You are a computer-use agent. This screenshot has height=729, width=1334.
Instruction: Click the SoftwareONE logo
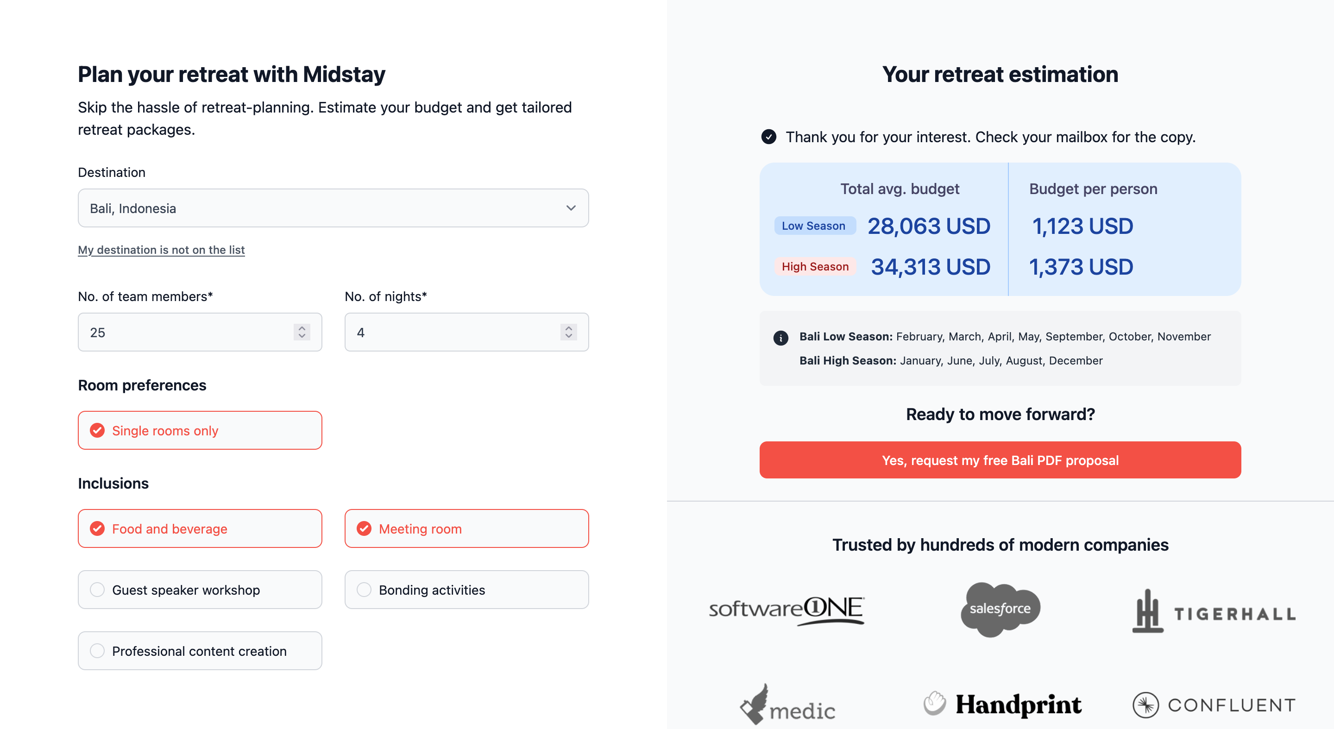coord(786,610)
